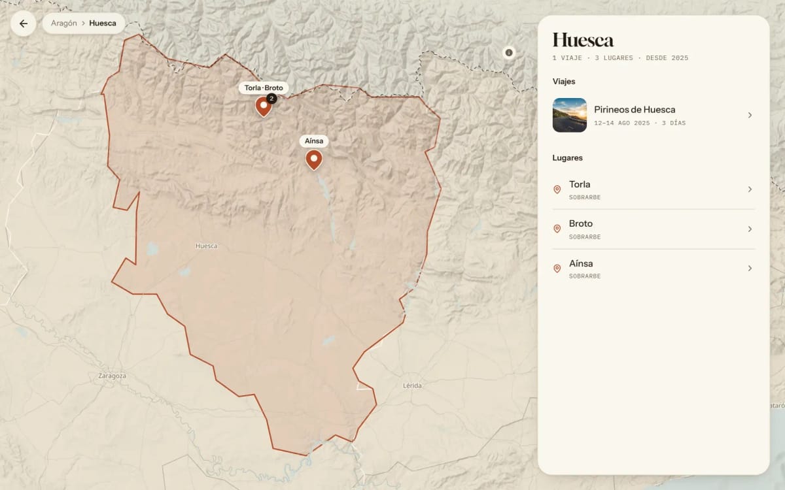This screenshot has height=490, width=785.
Task: Open the Aragón breadcrumb link
Action: tap(64, 24)
